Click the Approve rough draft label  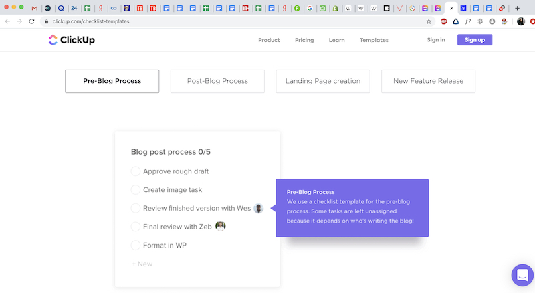[176, 171]
